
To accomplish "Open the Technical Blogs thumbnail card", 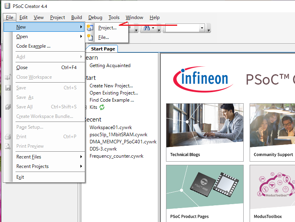I will click(205, 132).
